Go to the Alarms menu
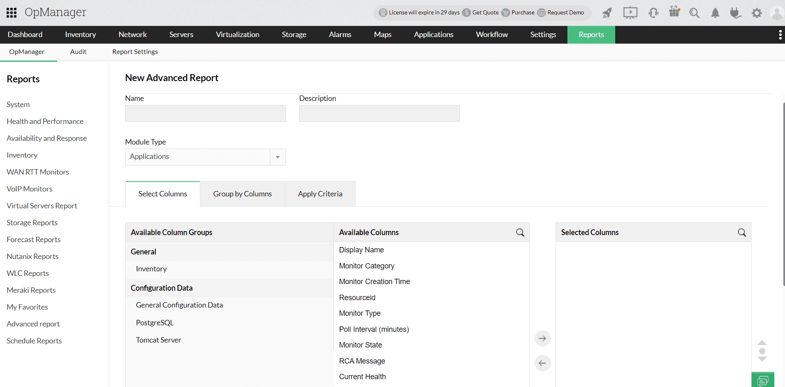This screenshot has height=387, width=785. coord(340,35)
